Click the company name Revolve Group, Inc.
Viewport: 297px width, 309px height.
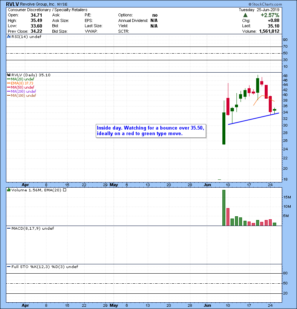tap(37, 4)
